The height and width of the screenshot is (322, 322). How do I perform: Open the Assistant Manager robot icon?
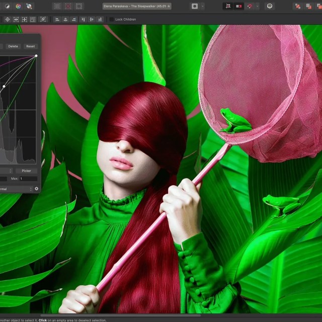click(270, 7)
